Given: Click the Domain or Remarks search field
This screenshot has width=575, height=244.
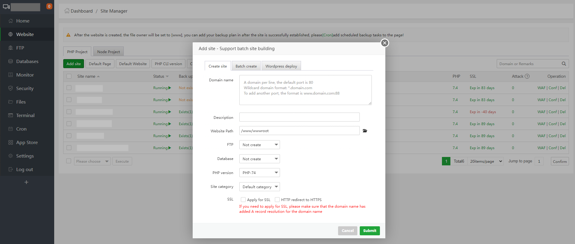Looking at the screenshot, I should pyautogui.click(x=529, y=64).
